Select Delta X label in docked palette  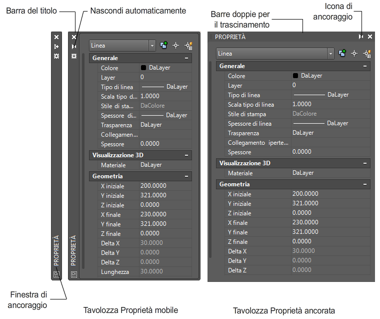(x=237, y=251)
